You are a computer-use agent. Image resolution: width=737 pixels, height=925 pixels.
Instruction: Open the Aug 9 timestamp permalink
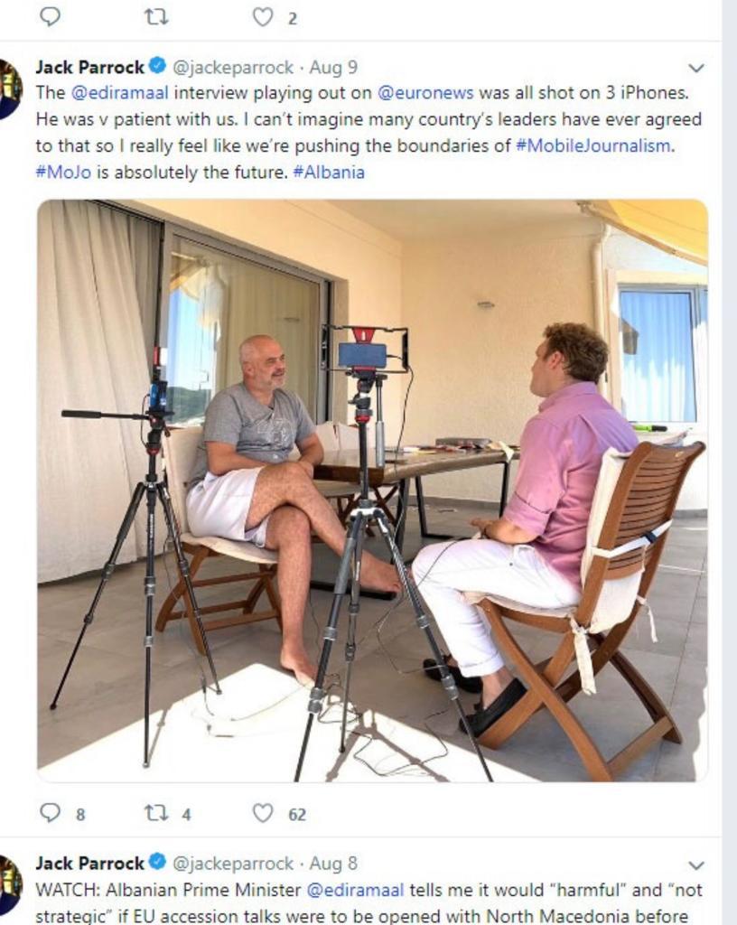coord(333,67)
